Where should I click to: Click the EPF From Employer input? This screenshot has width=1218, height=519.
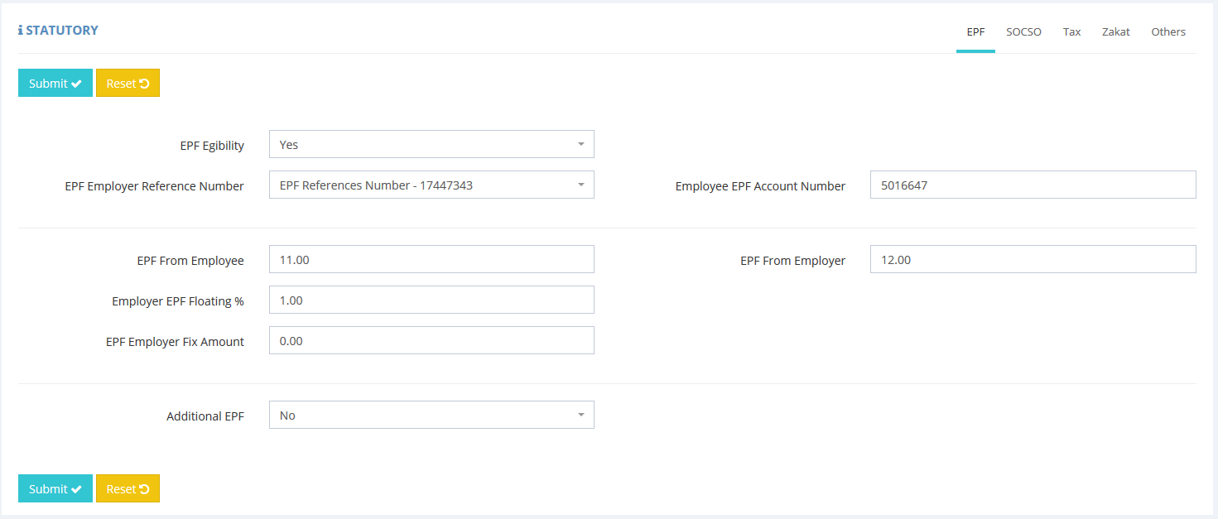[x=1032, y=260]
